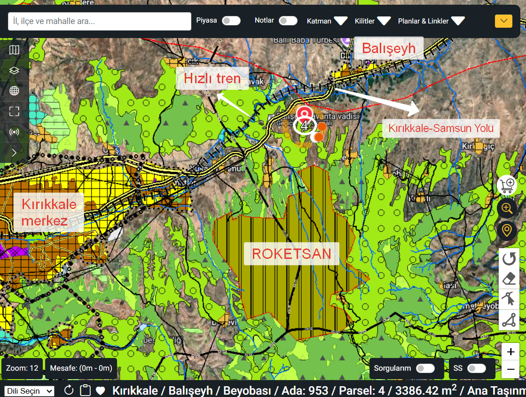Open the layers stack icon in sidebar
This screenshot has width=526, height=397.
(x=14, y=70)
